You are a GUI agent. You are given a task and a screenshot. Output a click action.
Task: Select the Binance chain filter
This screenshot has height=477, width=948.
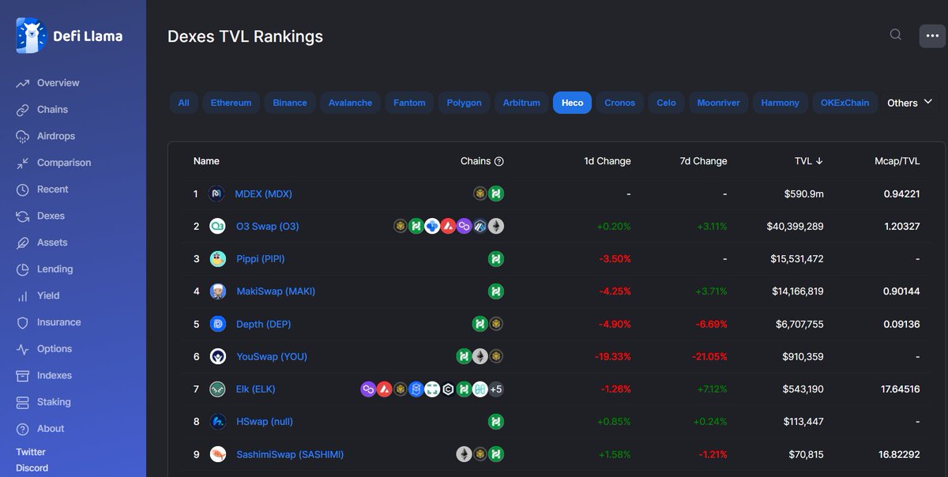[x=290, y=103]
